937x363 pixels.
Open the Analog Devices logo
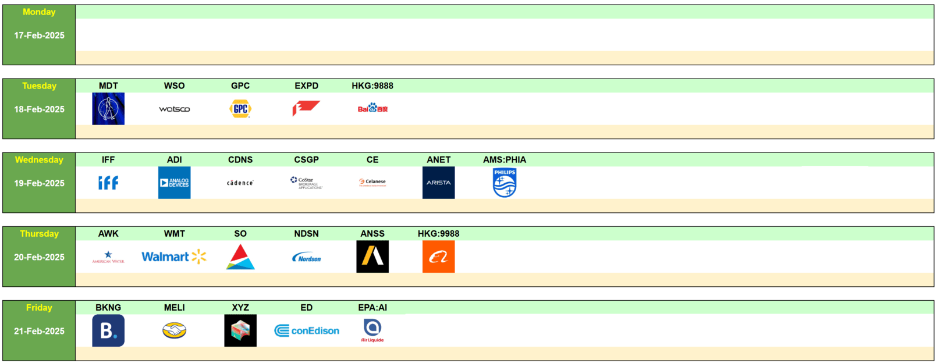click(174, 183)
